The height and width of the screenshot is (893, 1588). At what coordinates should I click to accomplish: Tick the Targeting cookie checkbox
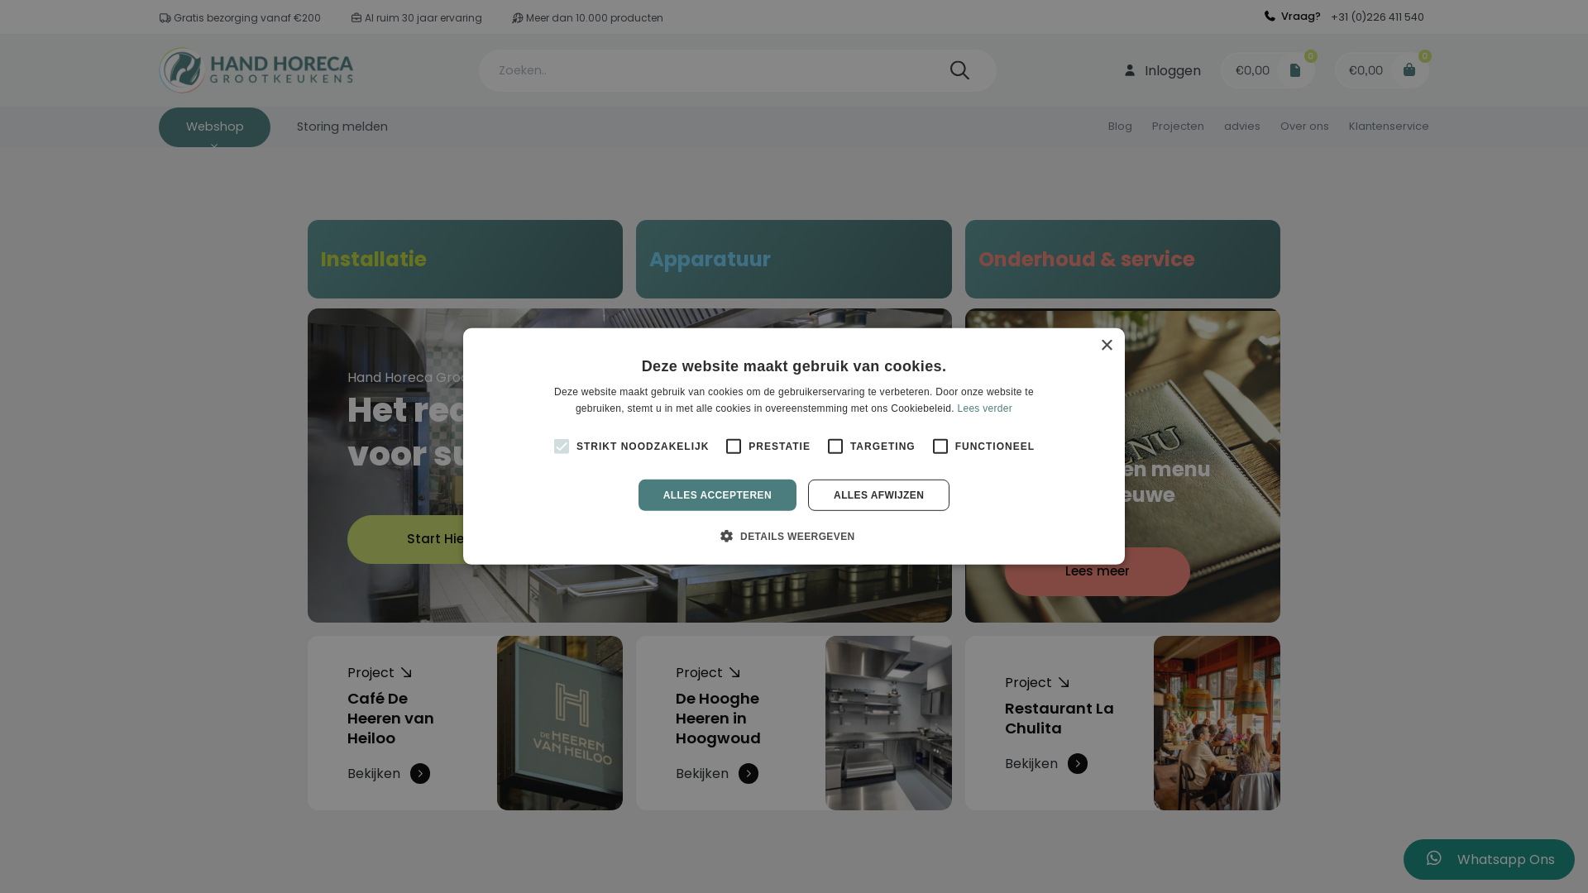835,446
